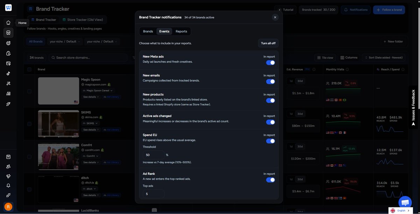This screenshot has height=214, width=420.
Task: Open the Magic Spoon Cereal dropdown
Action: tap(97, 91)
